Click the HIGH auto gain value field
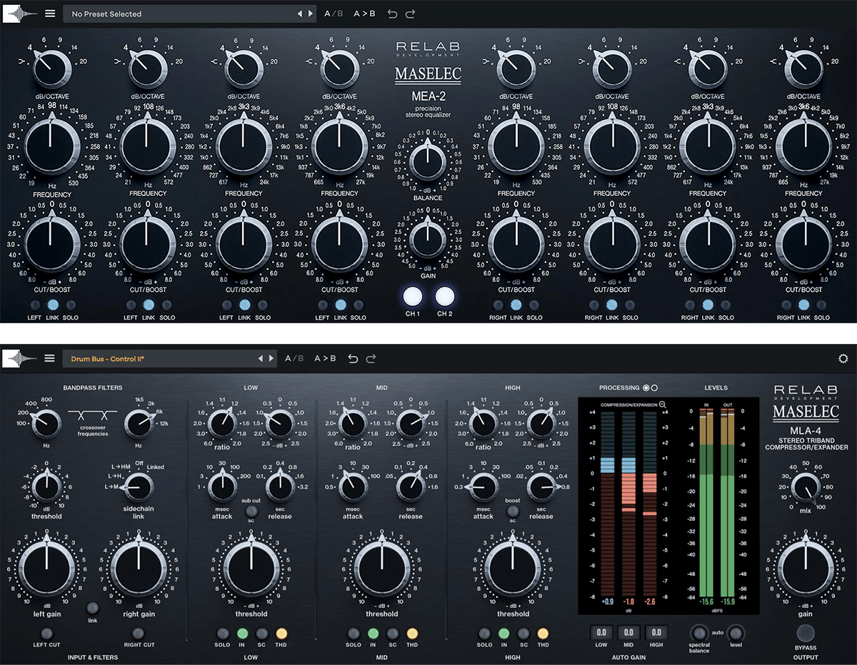The image size is (857, 665). tap(656, 633)
